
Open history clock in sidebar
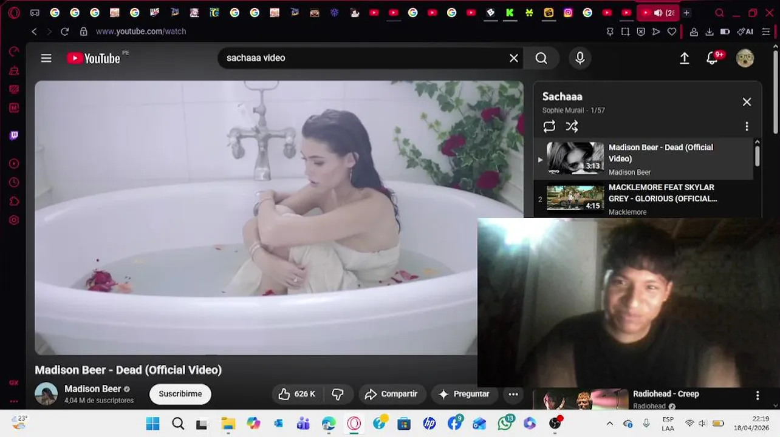pos(14,182)
